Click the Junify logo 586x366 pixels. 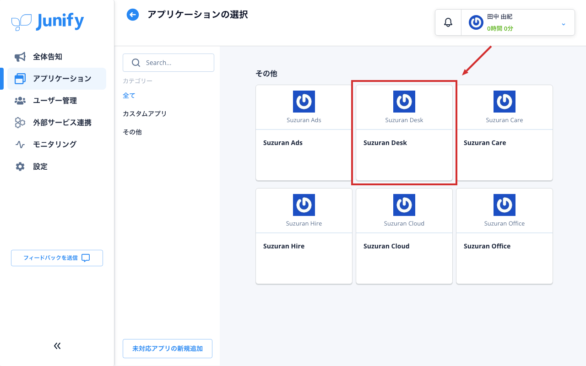(48, 22)
